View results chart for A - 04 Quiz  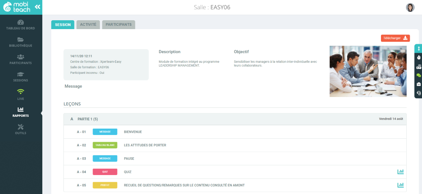tap(400, 172)
